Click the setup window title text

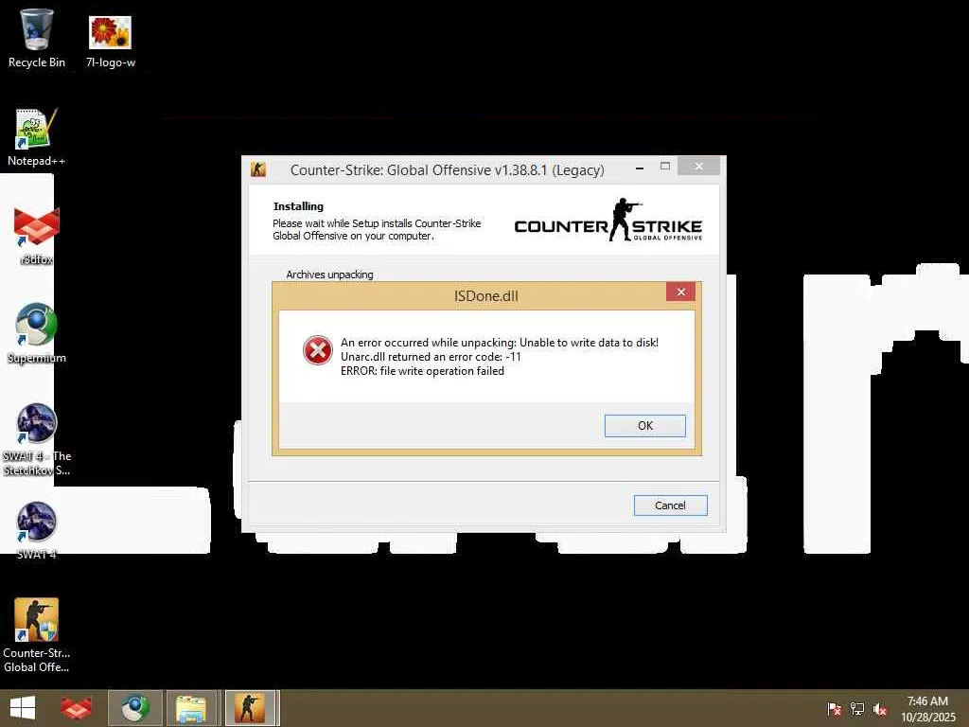click(448, 170)
